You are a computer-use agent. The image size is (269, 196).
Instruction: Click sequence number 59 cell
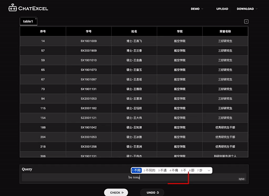click(x=43, y=60)
